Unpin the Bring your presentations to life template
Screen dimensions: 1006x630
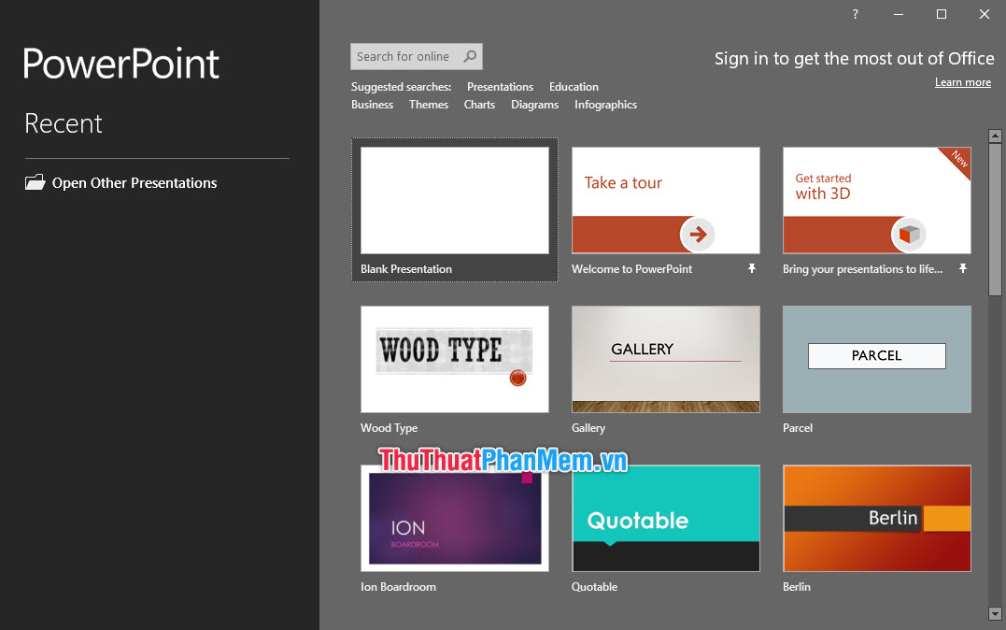click(963, 268)
